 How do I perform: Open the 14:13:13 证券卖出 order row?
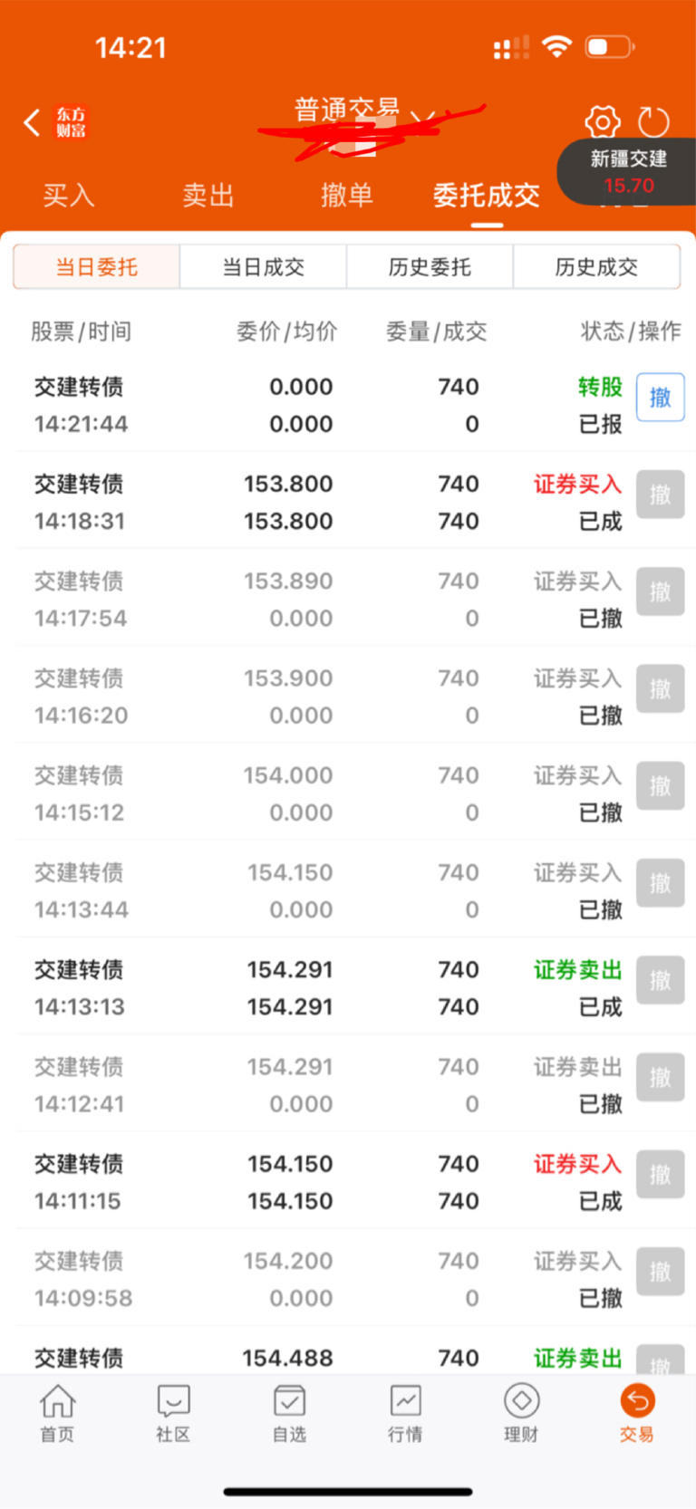pyautogui.click(x=348, y=987)
